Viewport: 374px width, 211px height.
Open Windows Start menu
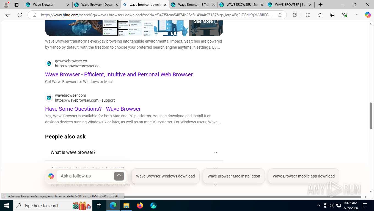pos(7,206)
